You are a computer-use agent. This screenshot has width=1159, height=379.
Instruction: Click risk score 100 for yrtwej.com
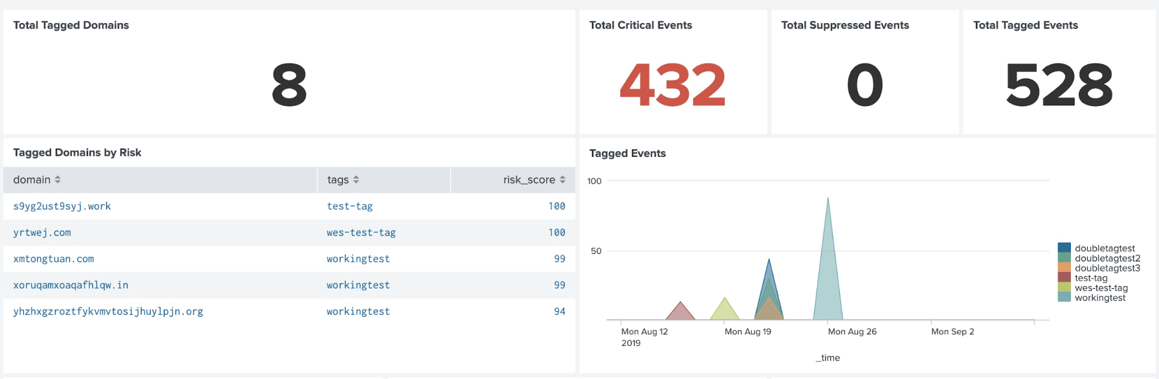coord(557,233)
